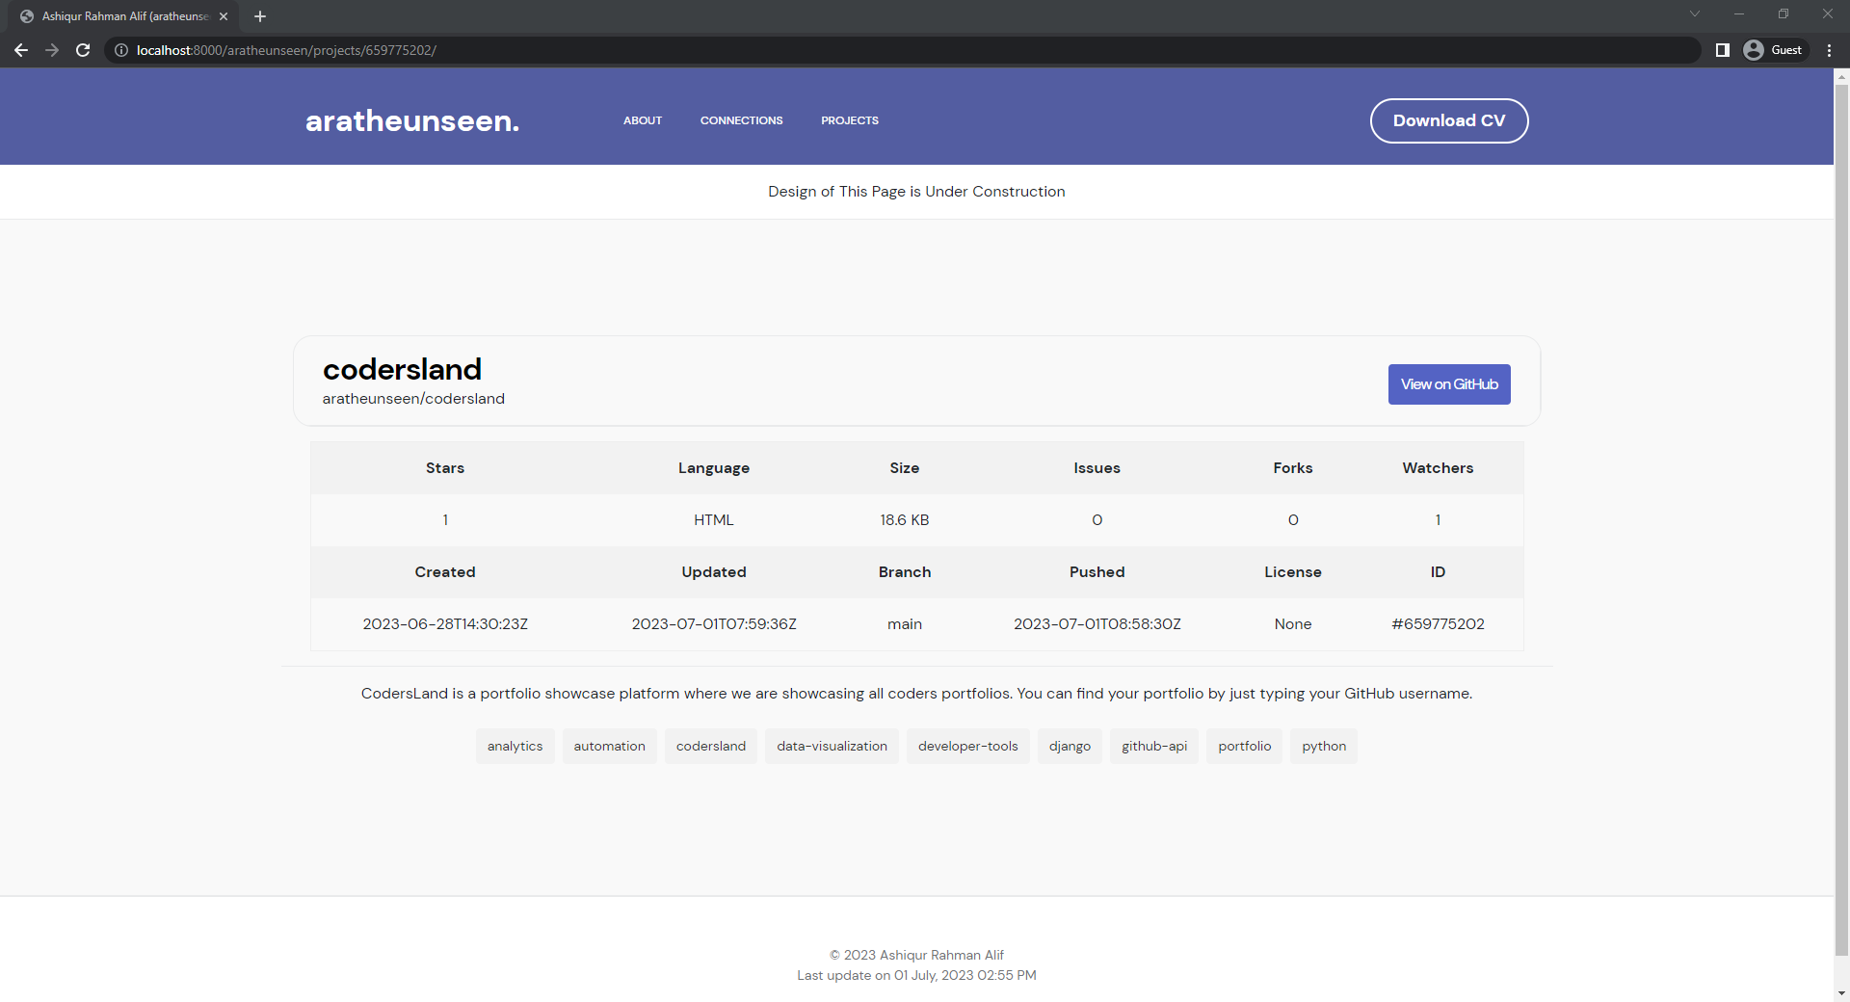Reload the current page
1850x1002 pixels.
(83, 50)
